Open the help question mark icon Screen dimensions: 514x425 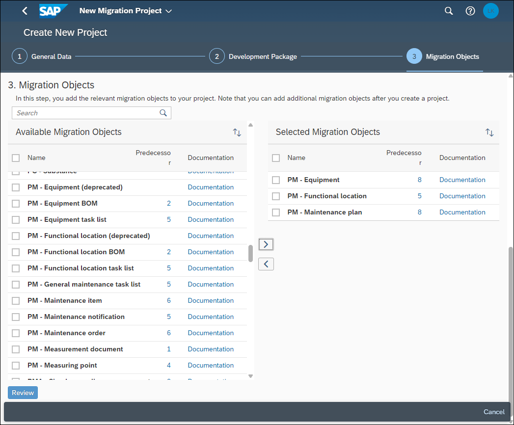470,11
